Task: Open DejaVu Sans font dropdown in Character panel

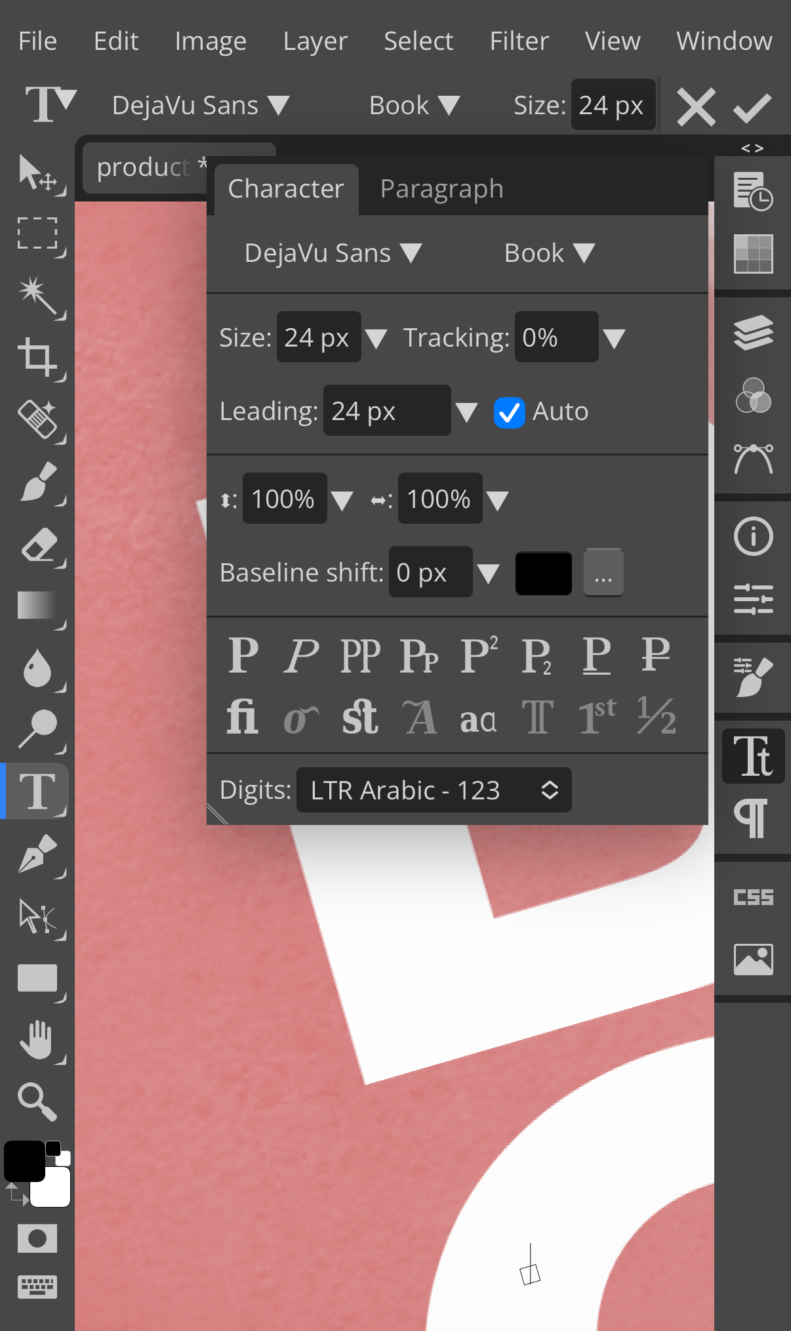Action: (333, 253)
